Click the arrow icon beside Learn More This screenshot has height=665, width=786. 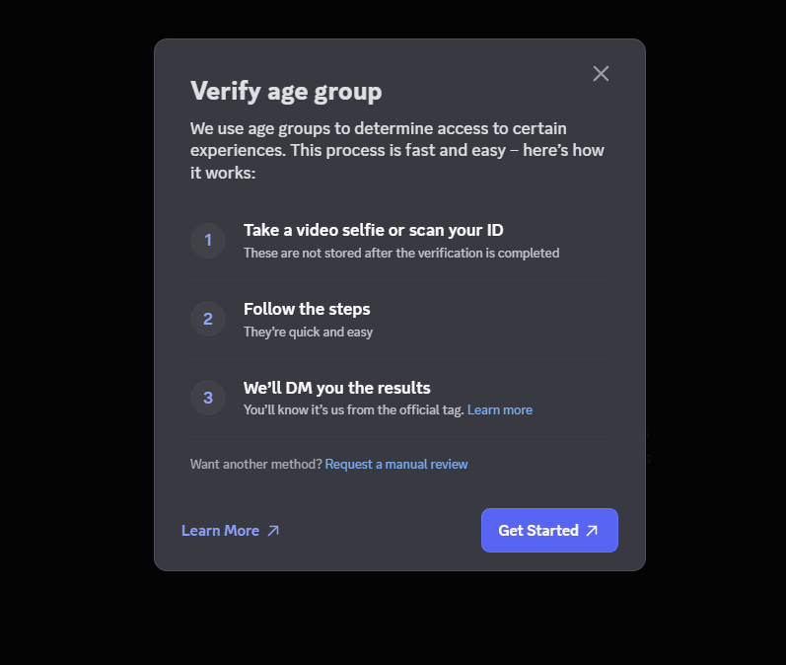[x=273, y=531]
